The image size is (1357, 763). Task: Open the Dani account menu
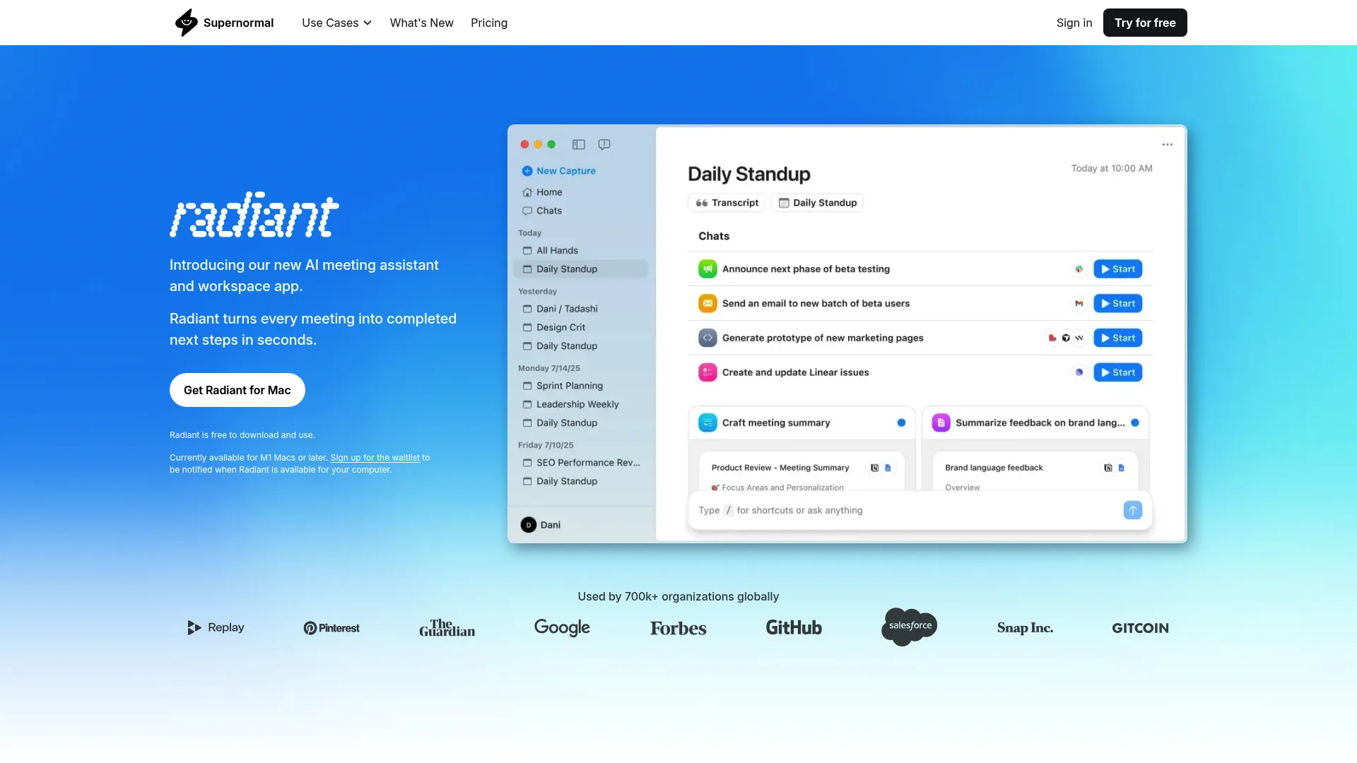click(541, 524)
